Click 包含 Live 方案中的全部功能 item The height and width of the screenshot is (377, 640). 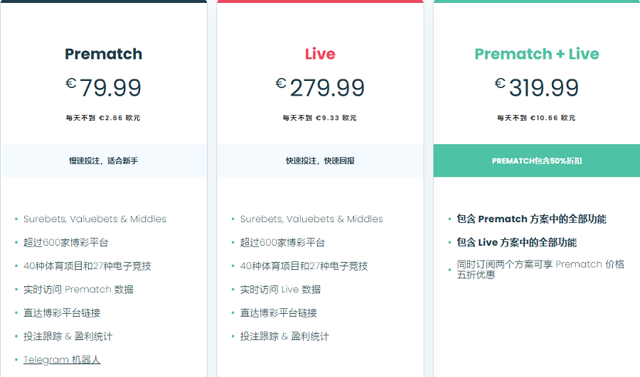pyautogui.click(x=517, y=243)
